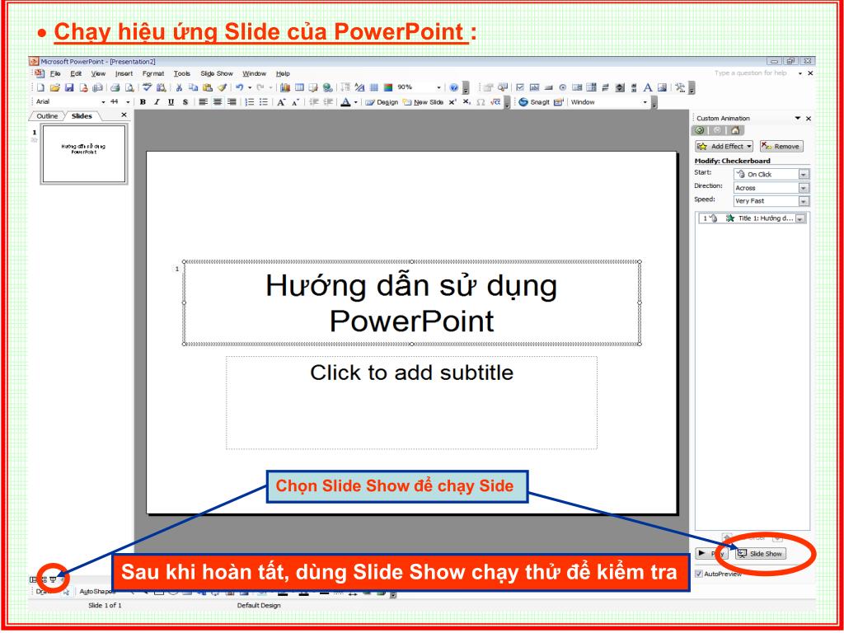Click the Type a question for help box

click(751, 73)
